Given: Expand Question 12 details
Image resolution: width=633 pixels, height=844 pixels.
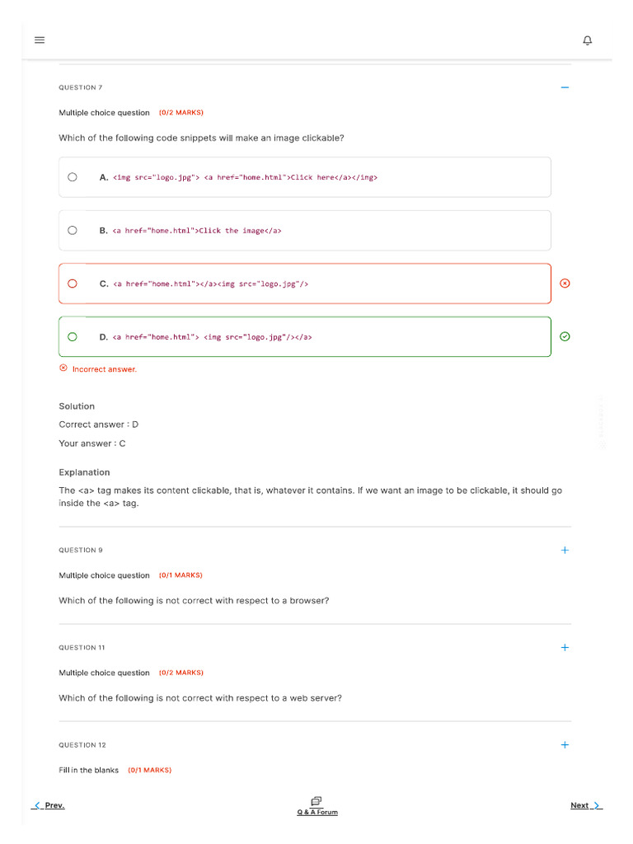Looking at the screenshot, I should click(x=565, y=745).
